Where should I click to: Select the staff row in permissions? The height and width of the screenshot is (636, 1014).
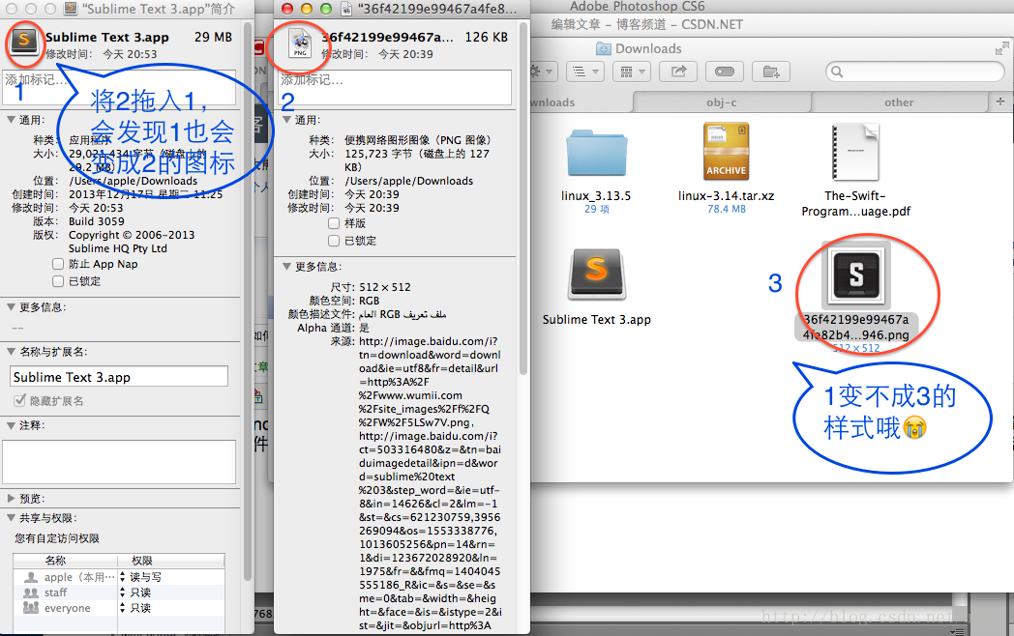tap(119, 593)
